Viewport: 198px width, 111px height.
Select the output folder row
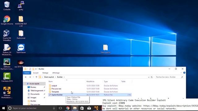[x=90, y=86]
